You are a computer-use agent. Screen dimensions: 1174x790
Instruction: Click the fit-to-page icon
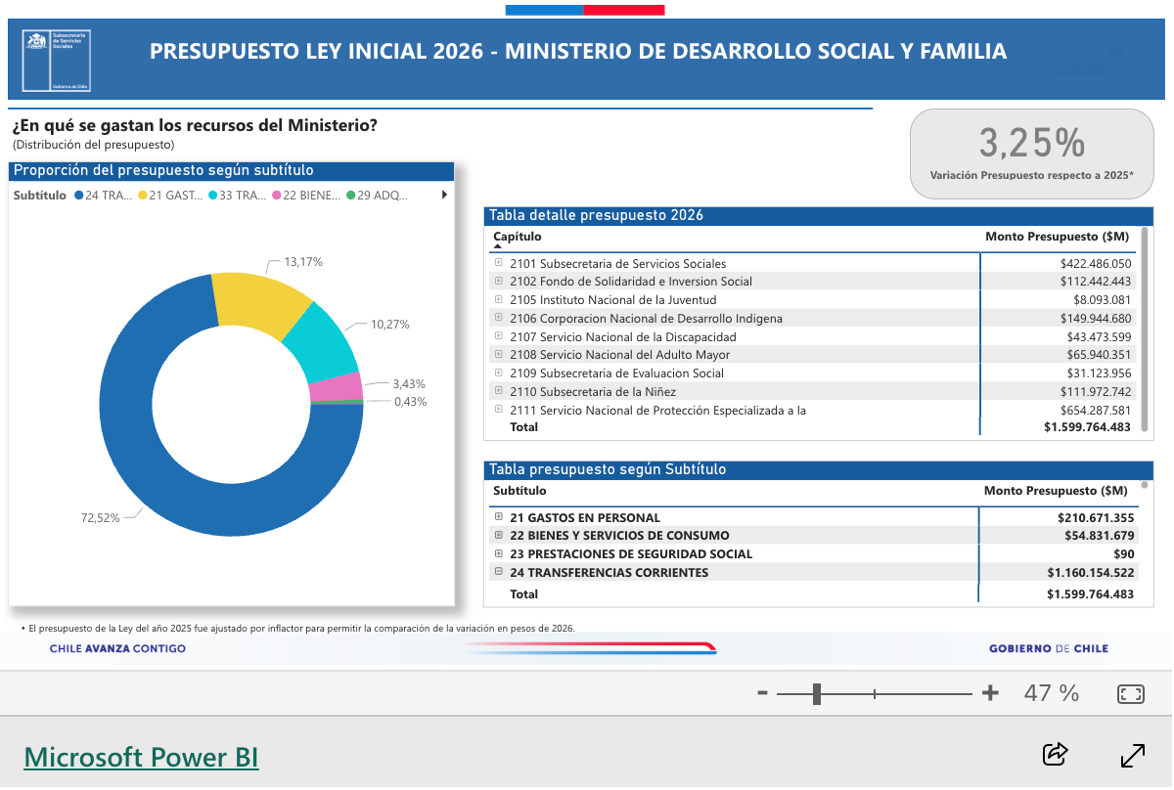coord(1130,694)
